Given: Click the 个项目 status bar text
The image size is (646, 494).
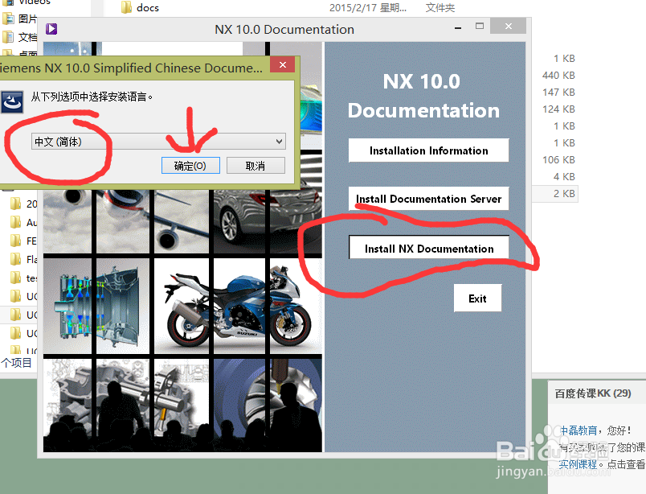Looking at the screenshot, I should [x=17, y=363].
